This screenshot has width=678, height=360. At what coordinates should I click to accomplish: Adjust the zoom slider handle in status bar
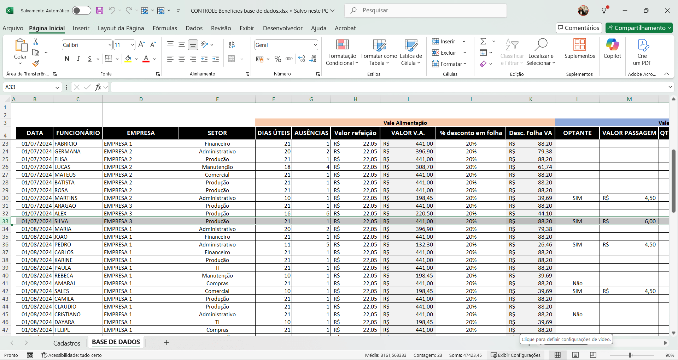click(630, 355)
